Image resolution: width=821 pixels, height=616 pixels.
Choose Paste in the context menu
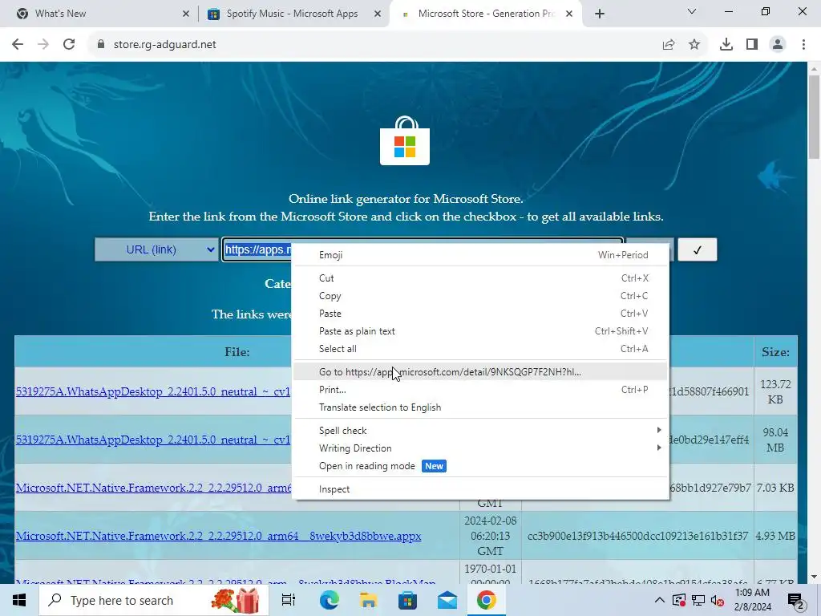pos(481,314)
